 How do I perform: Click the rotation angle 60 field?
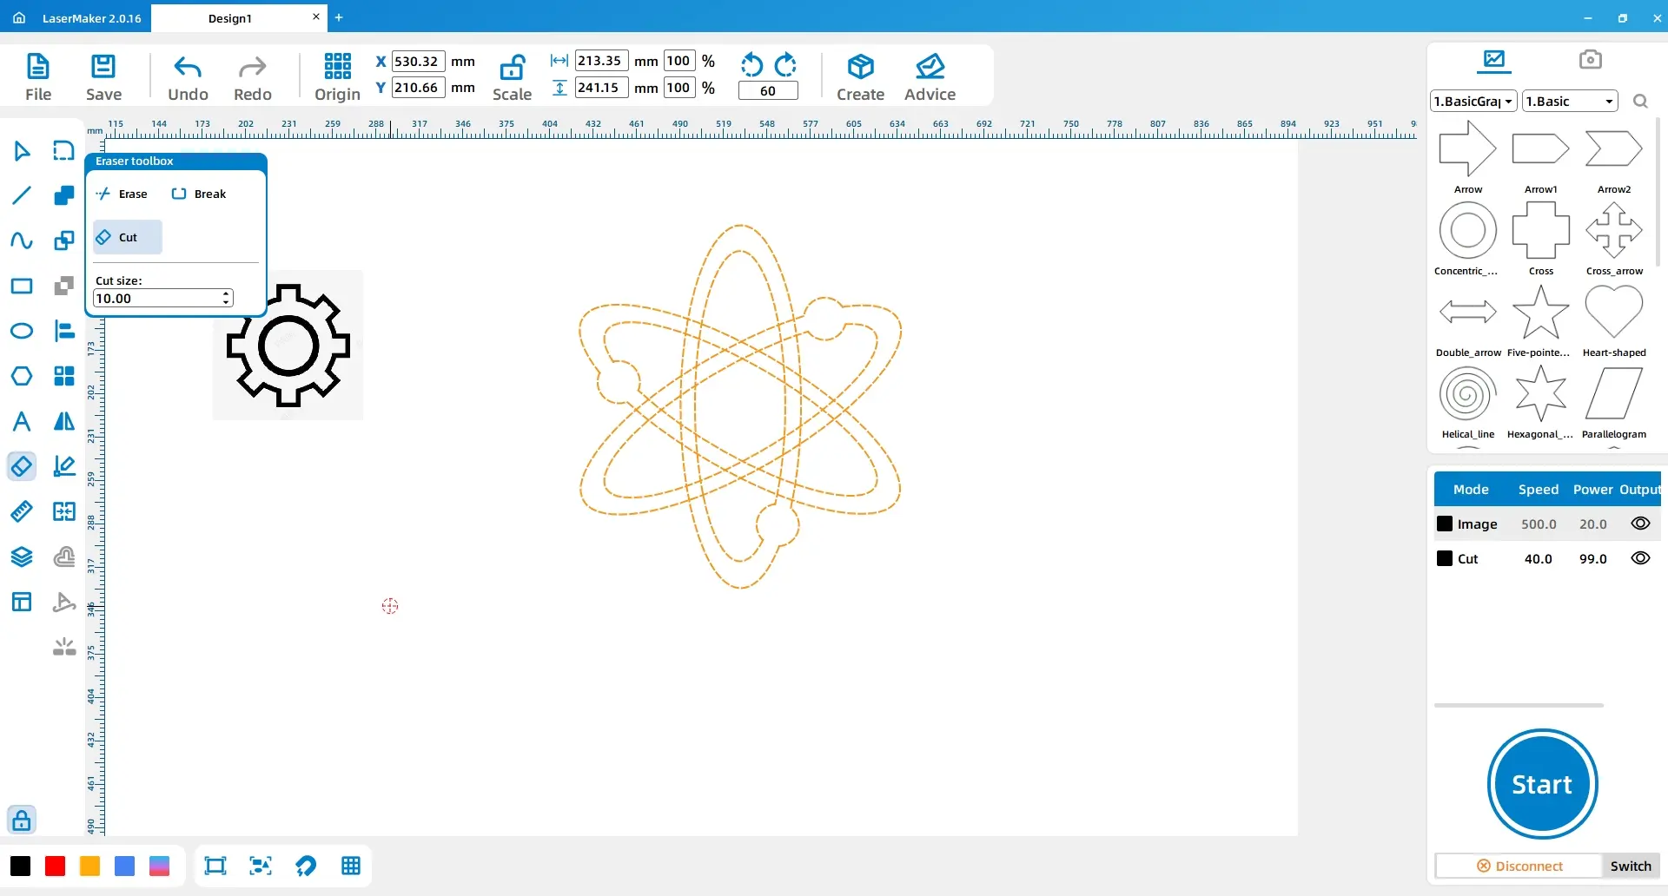click(768, 90)
